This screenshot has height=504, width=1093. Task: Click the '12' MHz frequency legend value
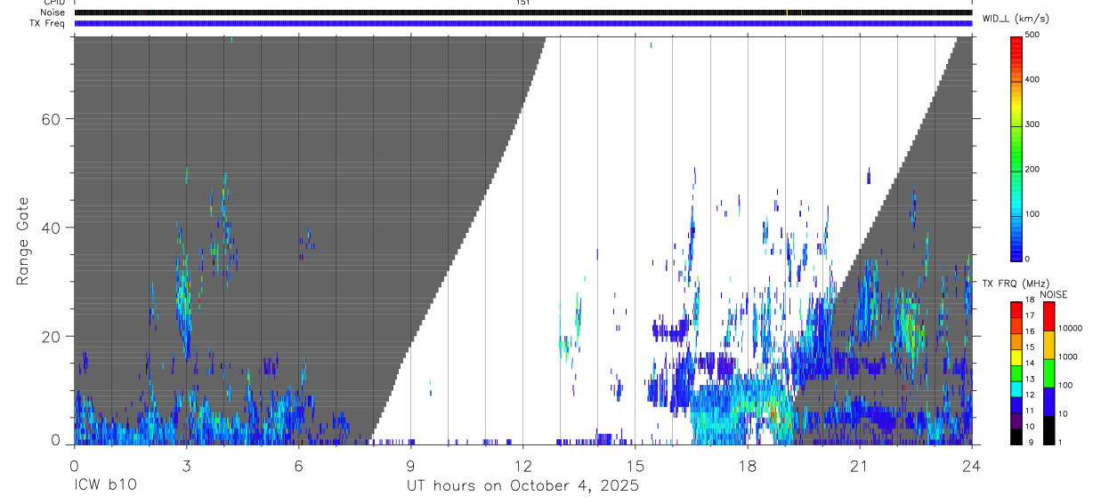pos(1030,395)
